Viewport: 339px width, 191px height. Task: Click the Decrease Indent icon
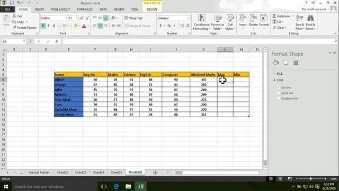(113, 26)
